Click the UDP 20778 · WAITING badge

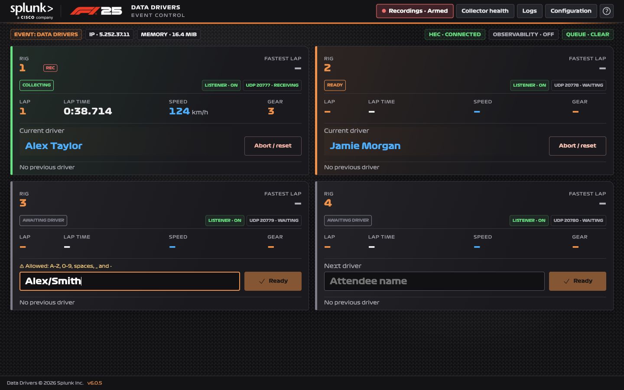(578, 85)
